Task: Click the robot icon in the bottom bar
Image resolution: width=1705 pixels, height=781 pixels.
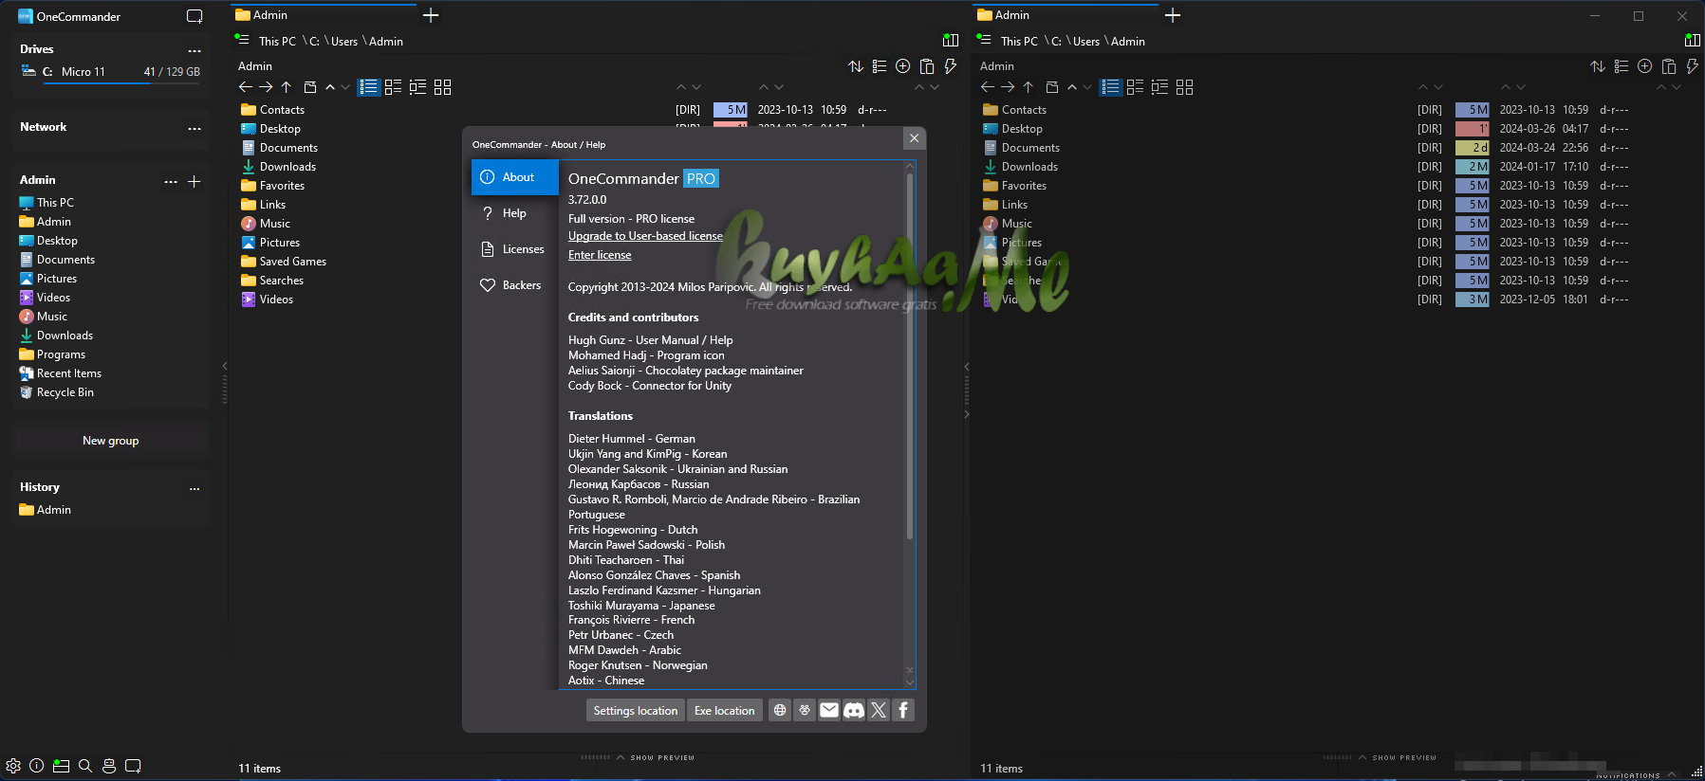Action: point(109,766)
